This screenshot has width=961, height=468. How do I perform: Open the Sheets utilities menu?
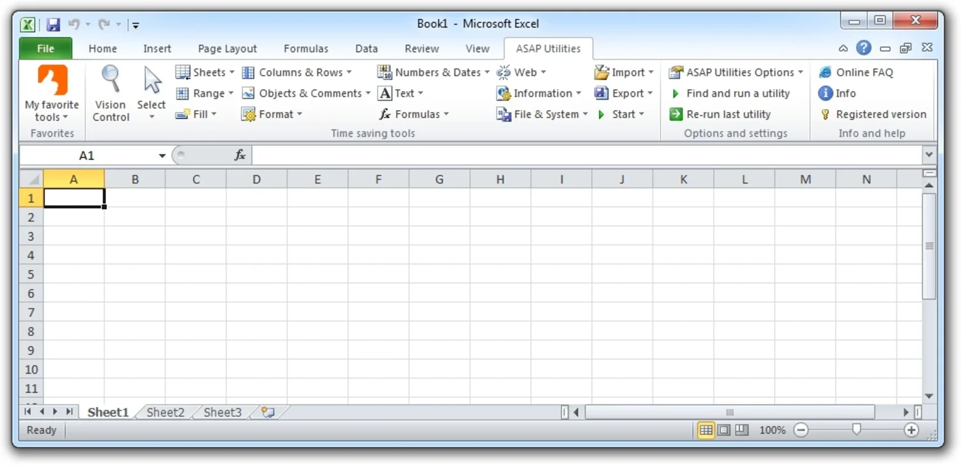click(x=204, y=72)
